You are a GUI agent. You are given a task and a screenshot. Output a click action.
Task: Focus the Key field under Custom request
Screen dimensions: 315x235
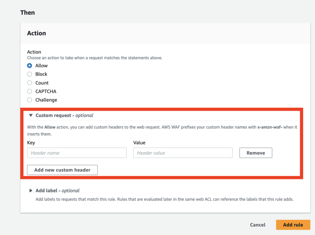pos(76,153)
